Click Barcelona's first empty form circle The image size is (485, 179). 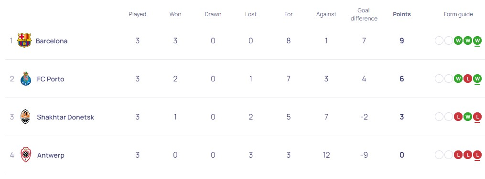click(439, 40)
